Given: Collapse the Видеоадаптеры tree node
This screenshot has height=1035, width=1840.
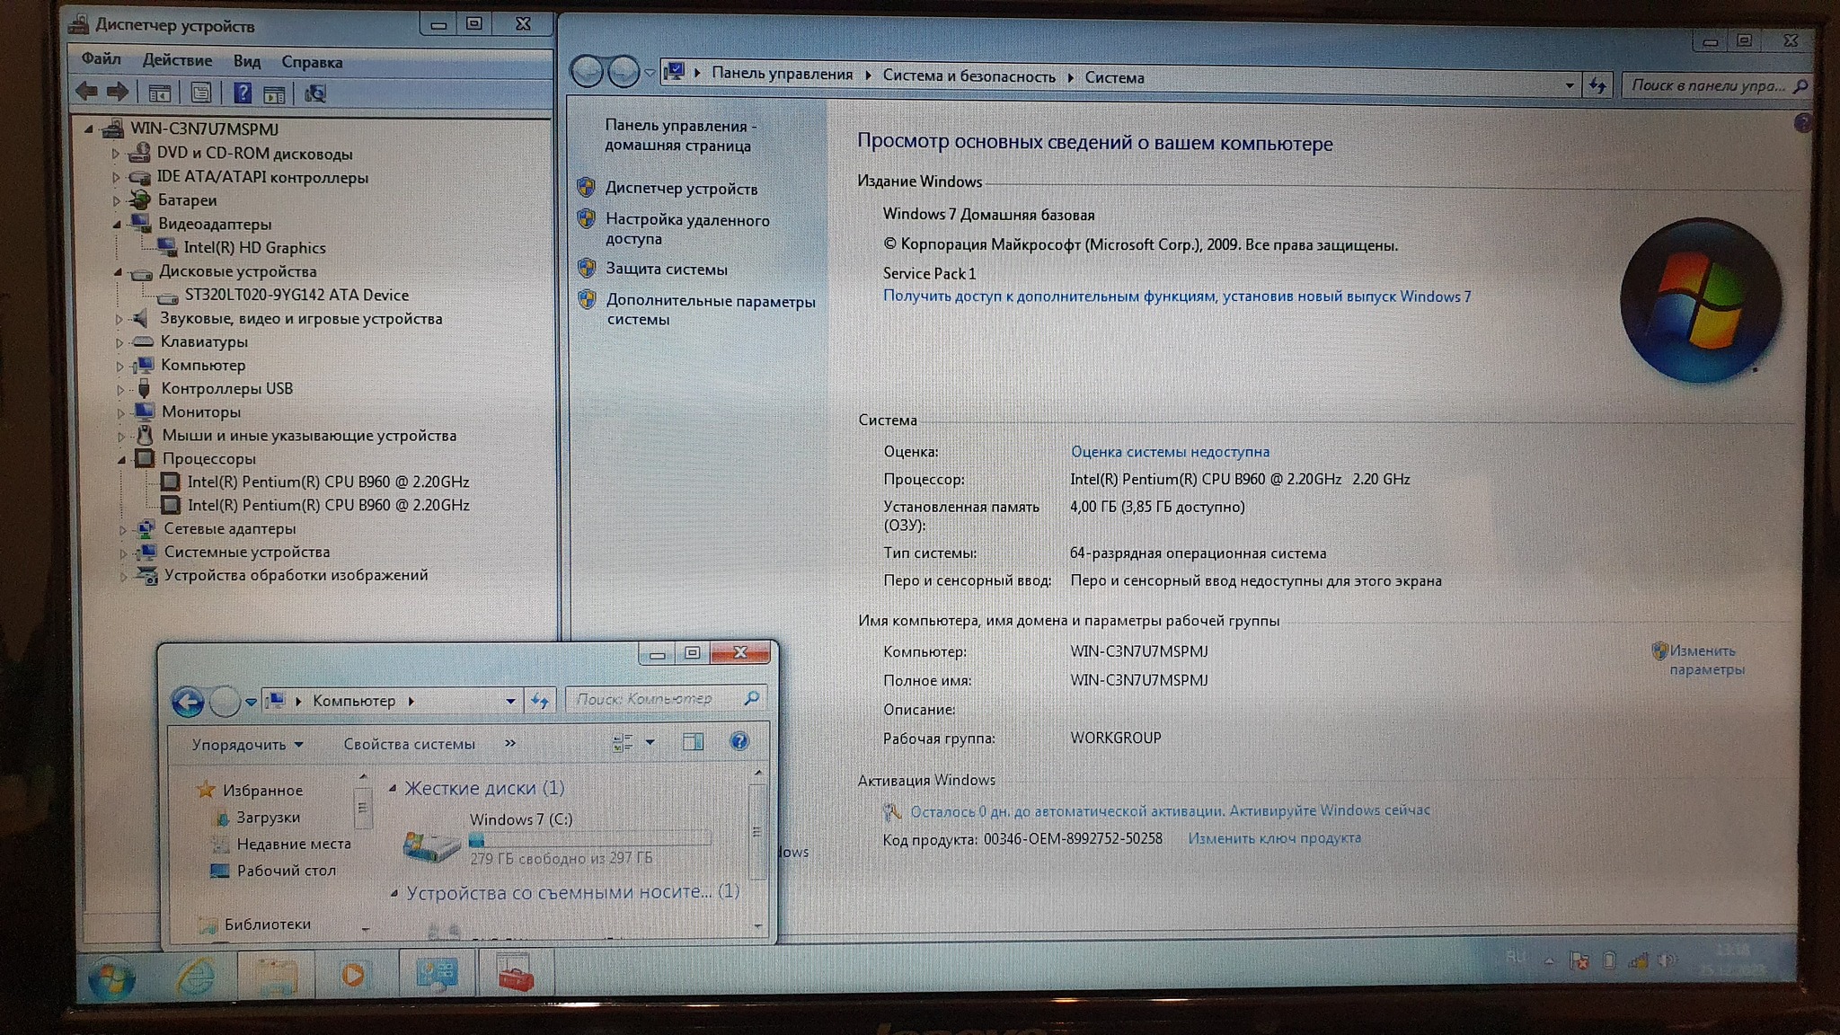Looking at the screenshot, I should (x=118, y=225).
